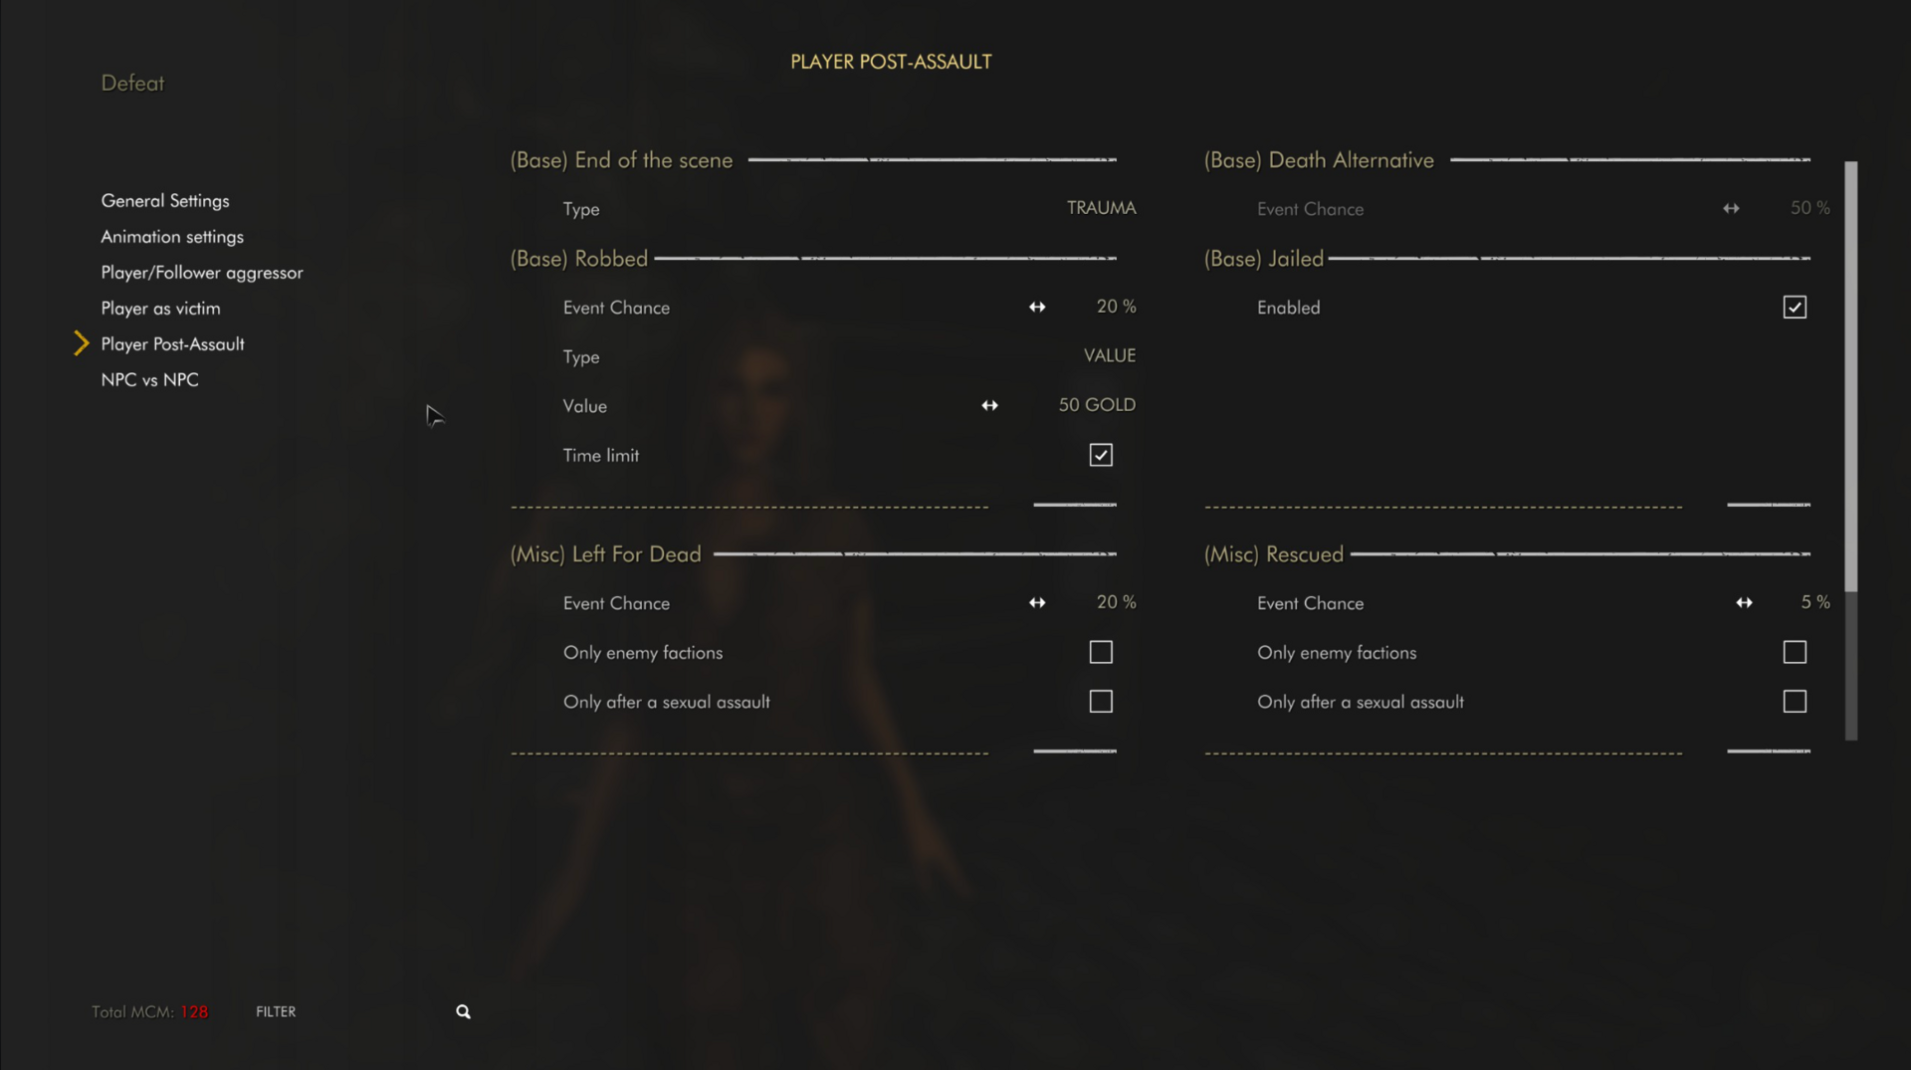Click the (Base) Jailed section header
This screenshot has height=1070, width=1911.
point(1263,259)
